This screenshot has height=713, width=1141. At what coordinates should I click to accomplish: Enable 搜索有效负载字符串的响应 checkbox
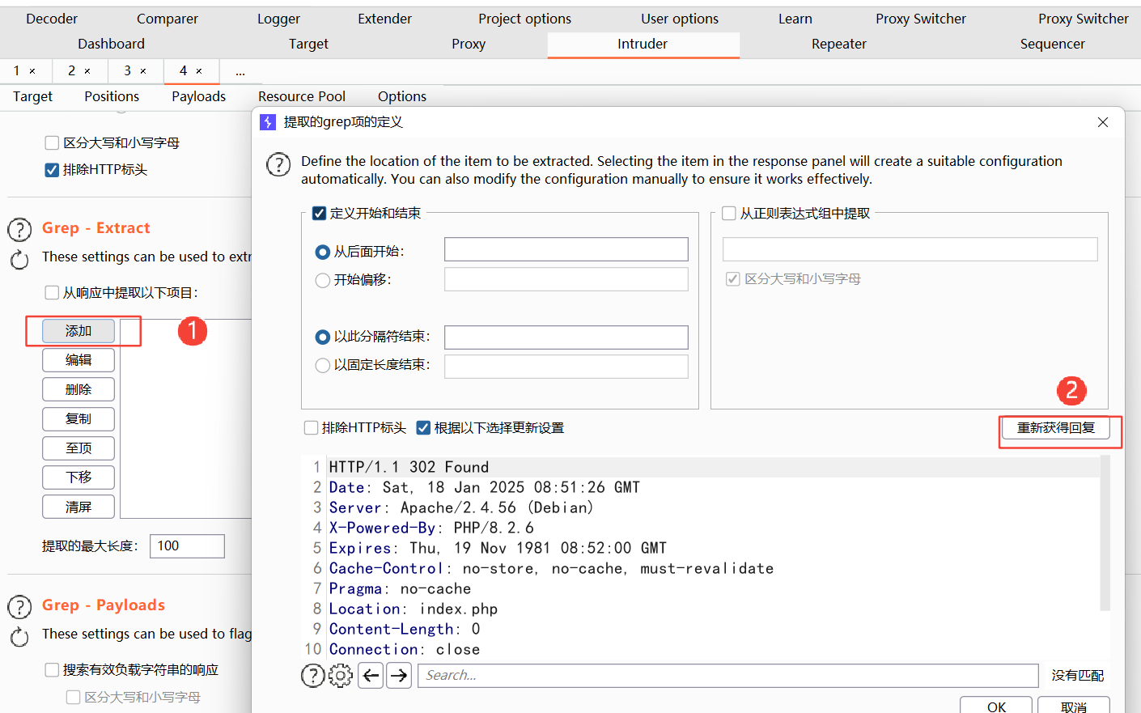pos(52,670)
